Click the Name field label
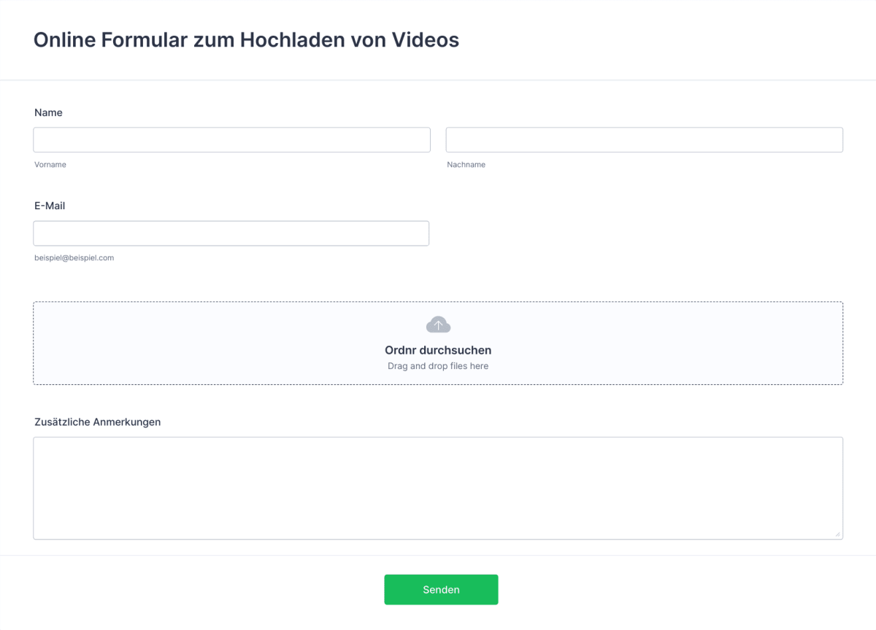Image resolution: width=876 pixels, height=630 pixels. pos(48,112)
